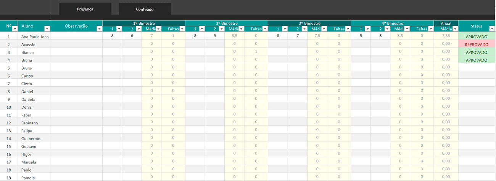The width and height of the screenshot is (496, 181).
Task: Open 2º Bimestre column 2 filter
Action: 221,29
